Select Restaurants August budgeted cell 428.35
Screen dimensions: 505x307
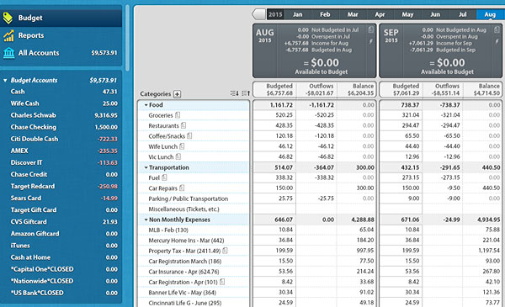click(274, 125)
